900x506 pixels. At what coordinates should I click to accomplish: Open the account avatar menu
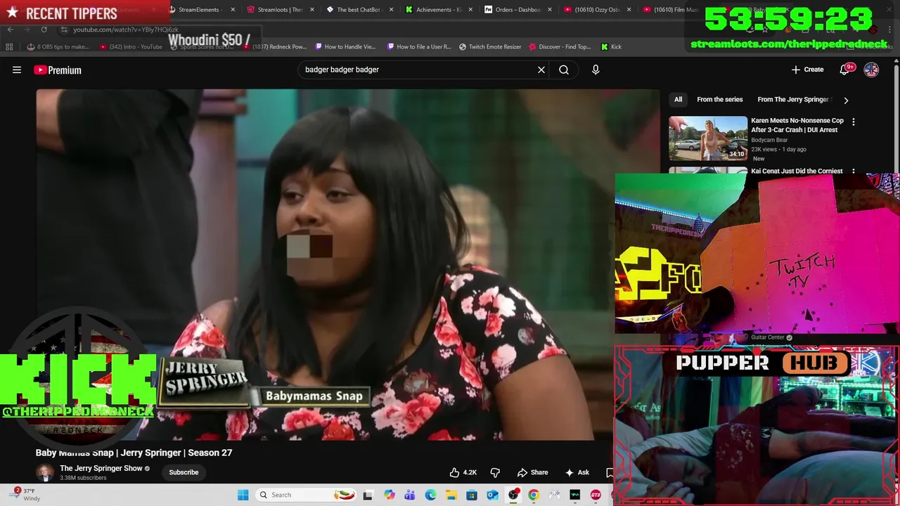(x=871, y=70)
